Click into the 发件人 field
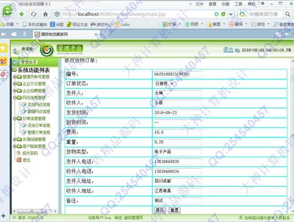 (x=178, y=93)
